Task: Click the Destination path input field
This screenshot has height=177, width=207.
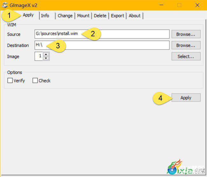Action: coord(102,45)
